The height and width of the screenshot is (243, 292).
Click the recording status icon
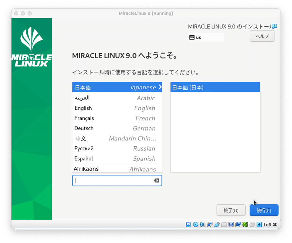point(238,224)
